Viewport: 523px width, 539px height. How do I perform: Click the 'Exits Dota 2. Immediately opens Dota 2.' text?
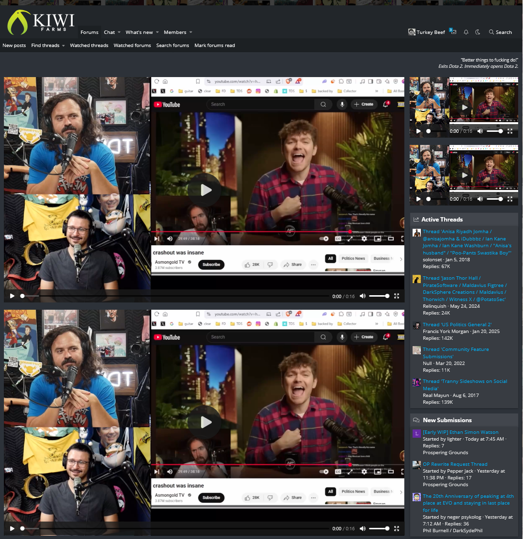pos(478,66)
